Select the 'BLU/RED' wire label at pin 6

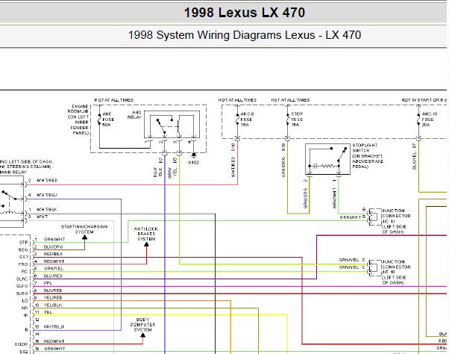tap(53, 276)
